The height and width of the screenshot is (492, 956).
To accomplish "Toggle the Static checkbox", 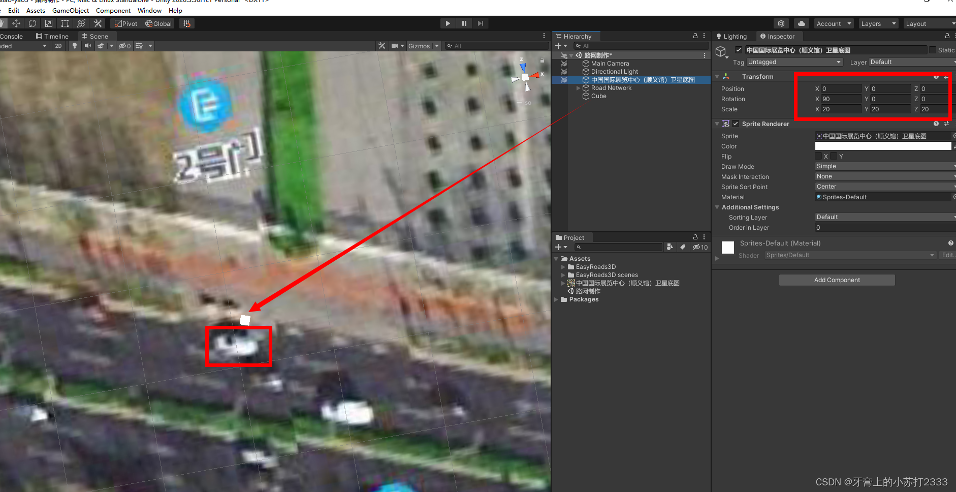I will 933,50.
